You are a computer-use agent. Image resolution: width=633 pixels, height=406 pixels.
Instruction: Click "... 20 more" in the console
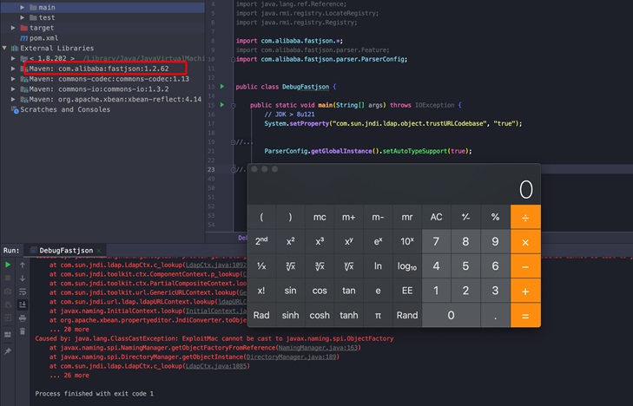click(69, 330)
